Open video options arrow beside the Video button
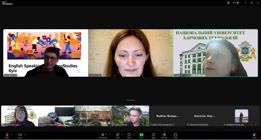Viewport: 261px width, 140px height. pos(25,135)
